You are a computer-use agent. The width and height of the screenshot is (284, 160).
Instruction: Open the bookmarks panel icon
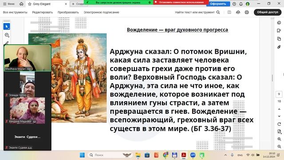tap(279, 31)
